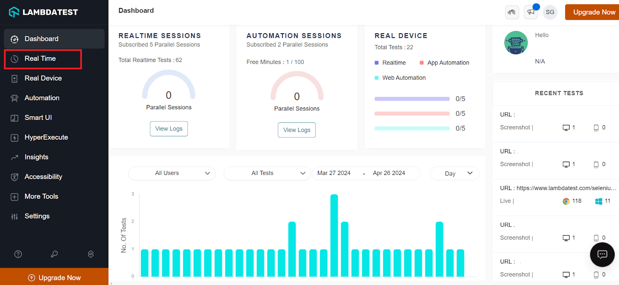Click the Smart UI sidebar icon
This screenshot has height=285, width=619.
pyautogui.click(x=14, y=118)
